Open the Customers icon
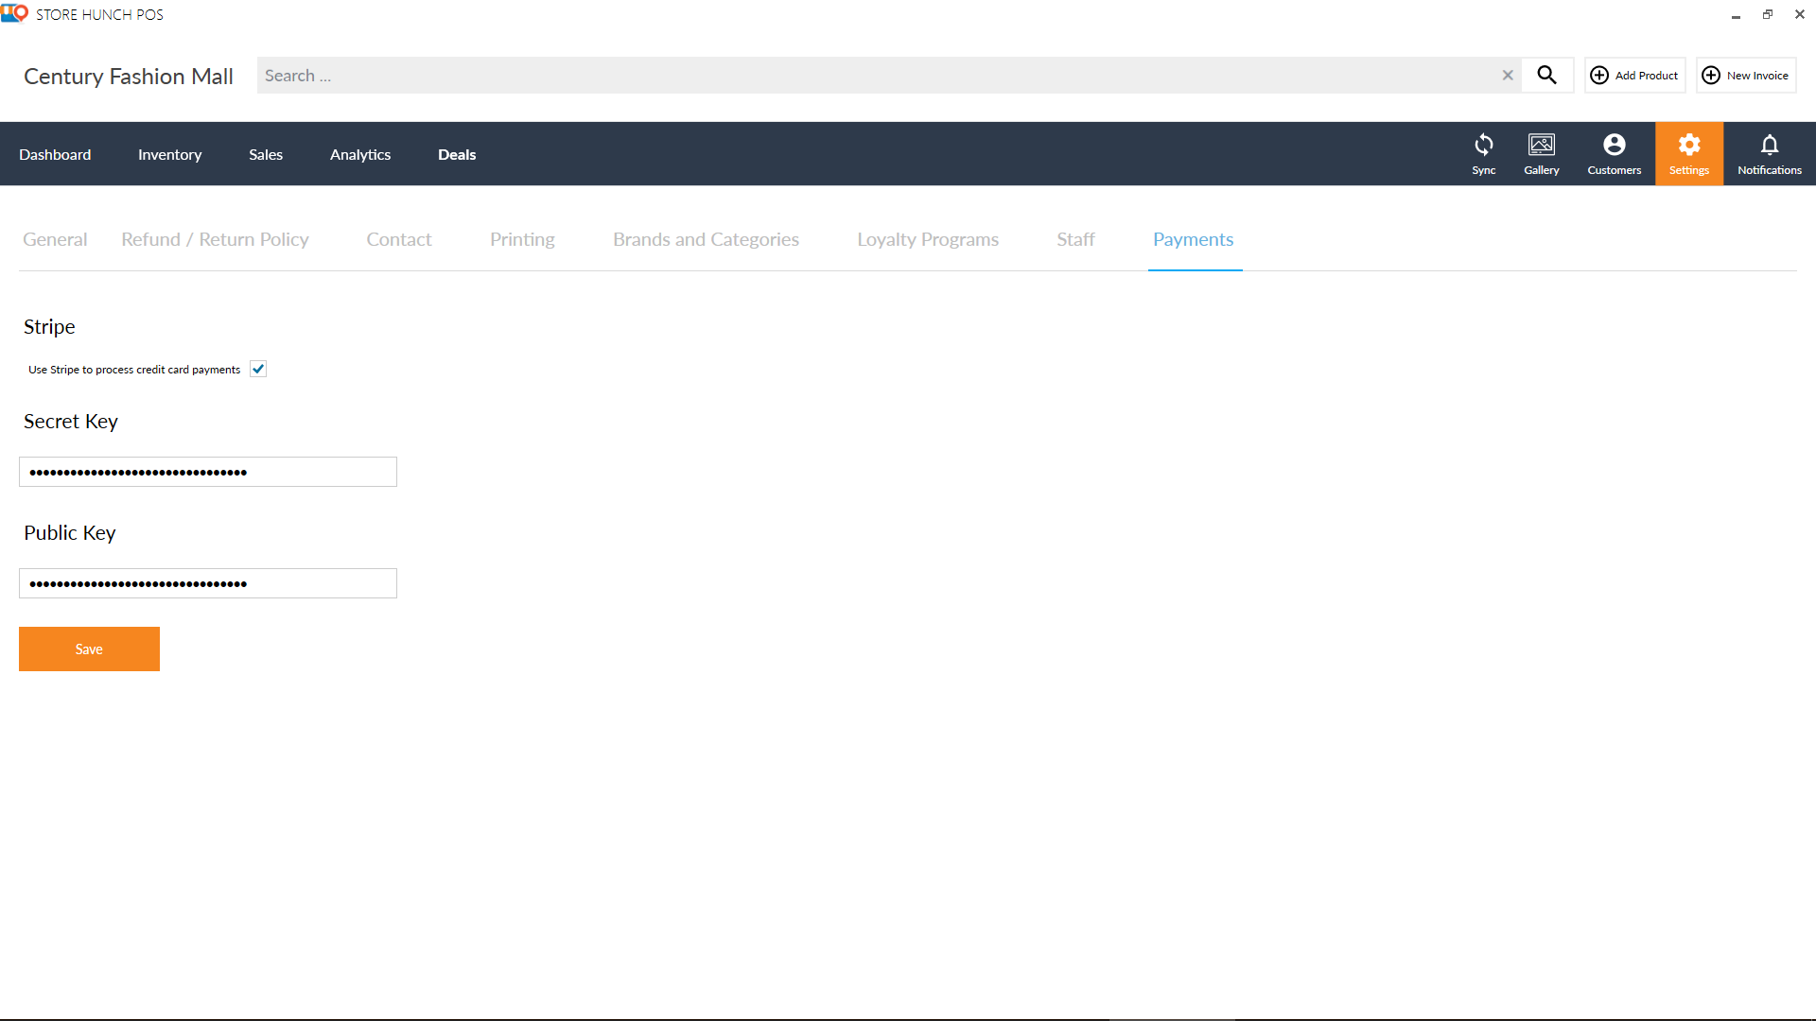The image size is (1816, 1021). click(x=1614, y=154)
